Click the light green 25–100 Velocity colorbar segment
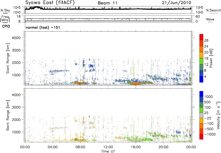Screen dimensions: 221x153 201,110
